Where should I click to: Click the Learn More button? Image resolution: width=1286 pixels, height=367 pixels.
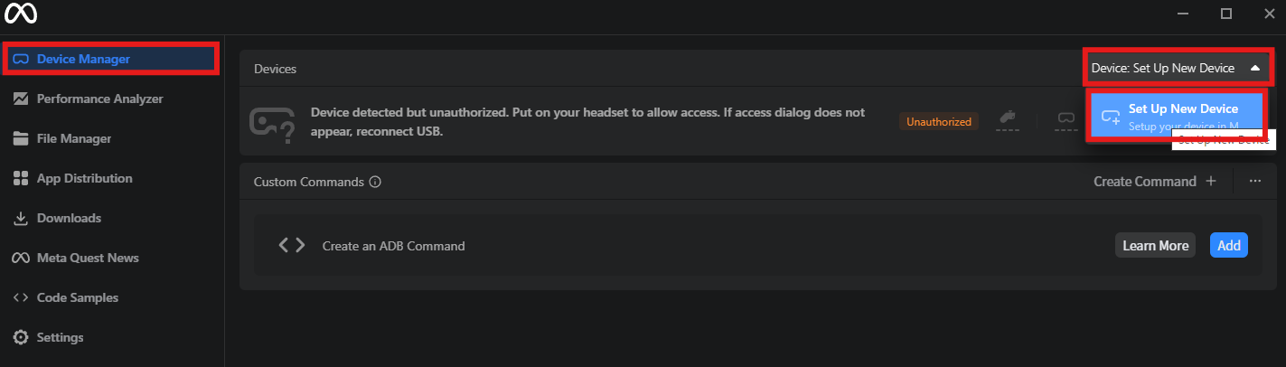click(1155, 245)
